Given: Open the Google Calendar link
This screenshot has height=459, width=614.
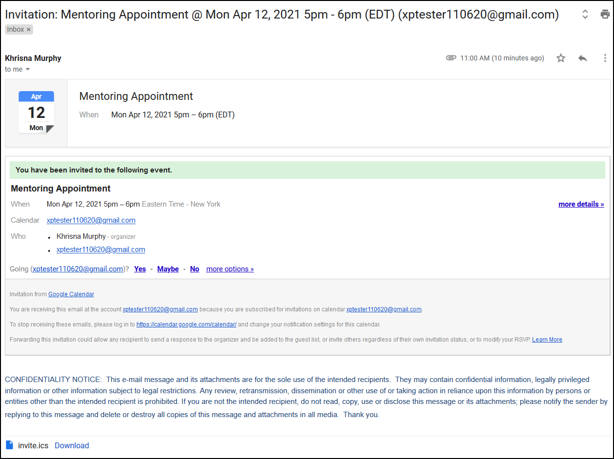Looking at the screenshot, I should [x=71, y=294].
